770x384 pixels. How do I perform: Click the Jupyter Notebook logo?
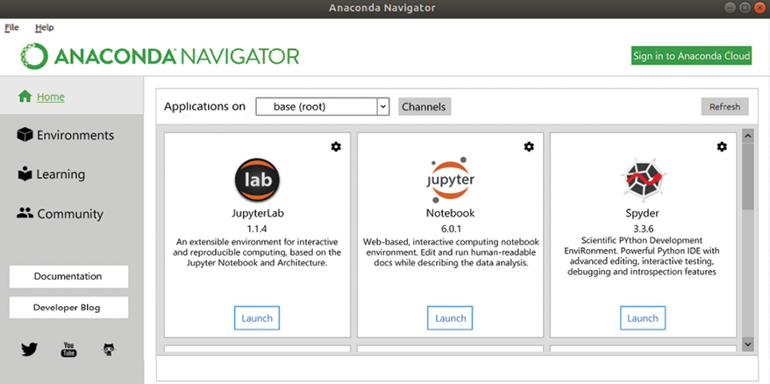450,181
